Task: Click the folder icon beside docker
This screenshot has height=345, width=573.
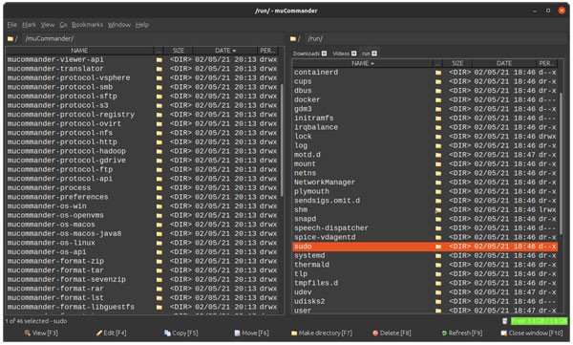Action: pyautogui.click(x=438, y=100)
